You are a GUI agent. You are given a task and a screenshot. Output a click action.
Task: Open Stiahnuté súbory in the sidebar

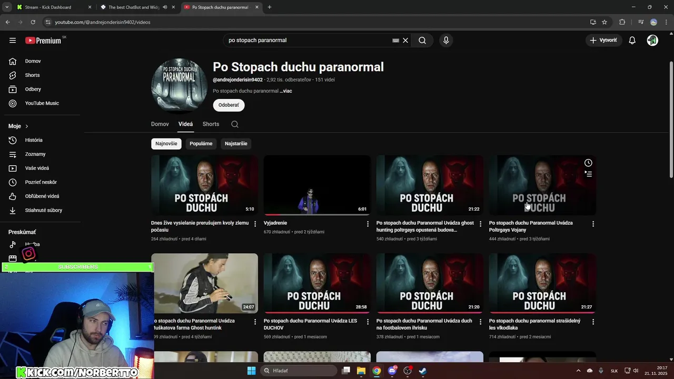(x=42, y=210)
